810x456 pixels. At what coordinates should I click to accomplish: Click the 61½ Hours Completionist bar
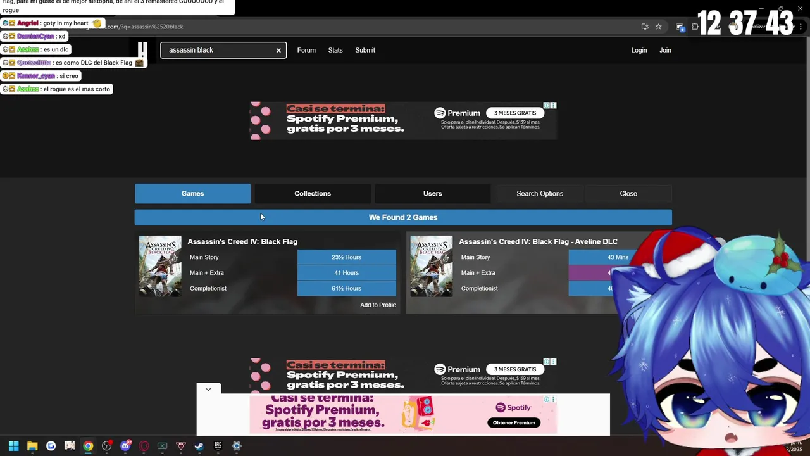(347, 288)
